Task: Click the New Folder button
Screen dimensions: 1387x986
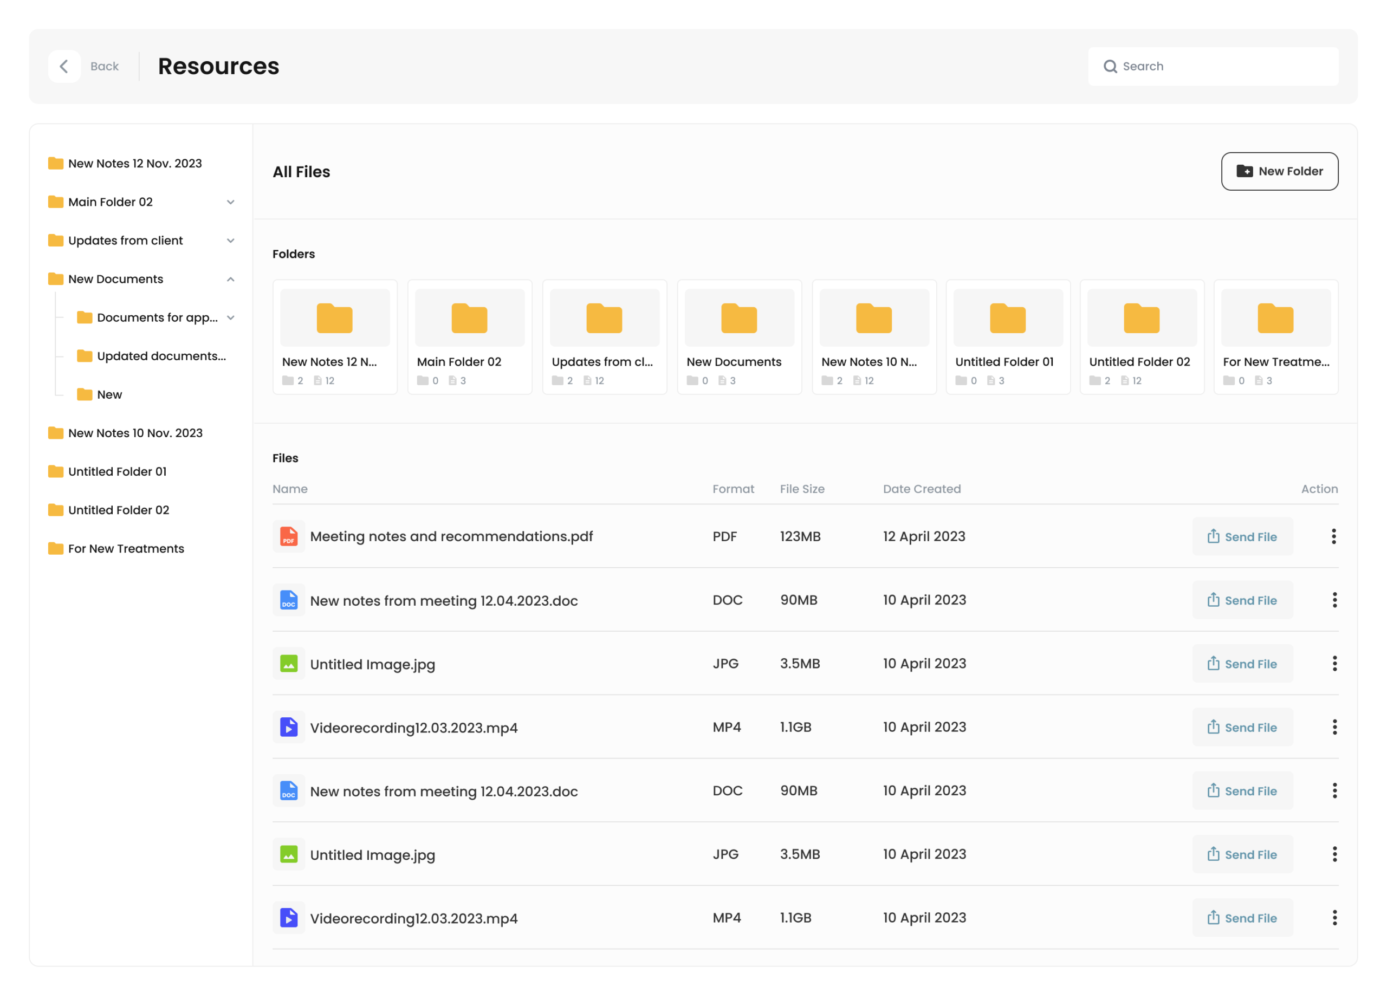Action: [1280, 171]
